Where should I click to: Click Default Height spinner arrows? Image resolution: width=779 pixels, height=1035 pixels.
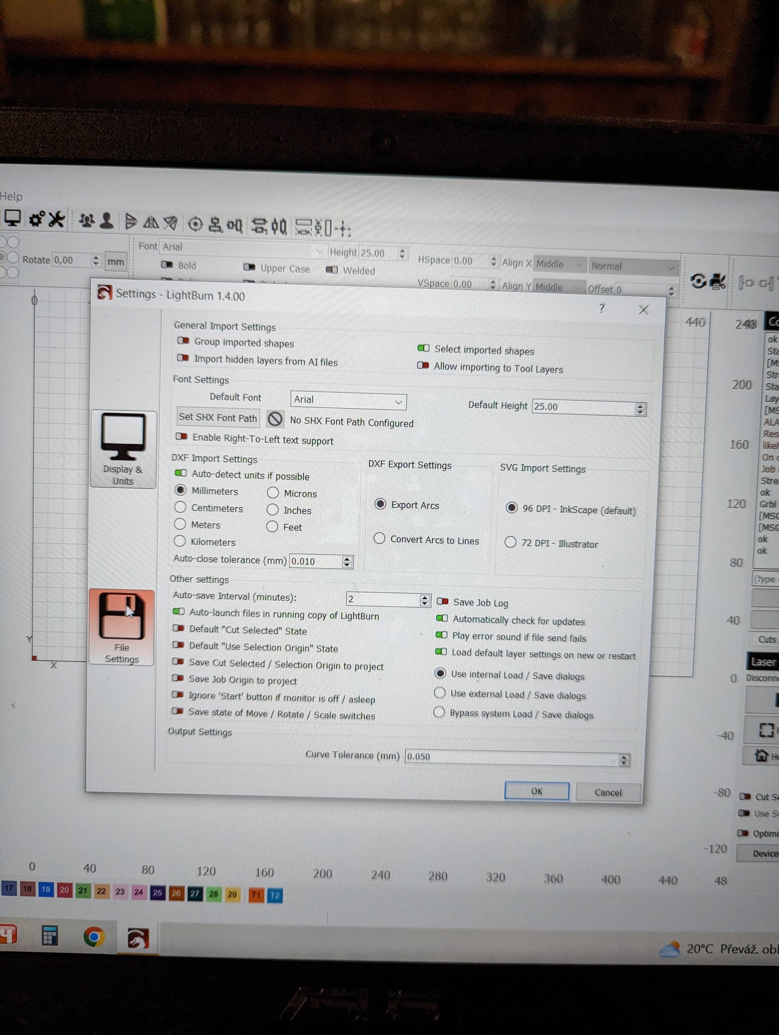point(640,410)
